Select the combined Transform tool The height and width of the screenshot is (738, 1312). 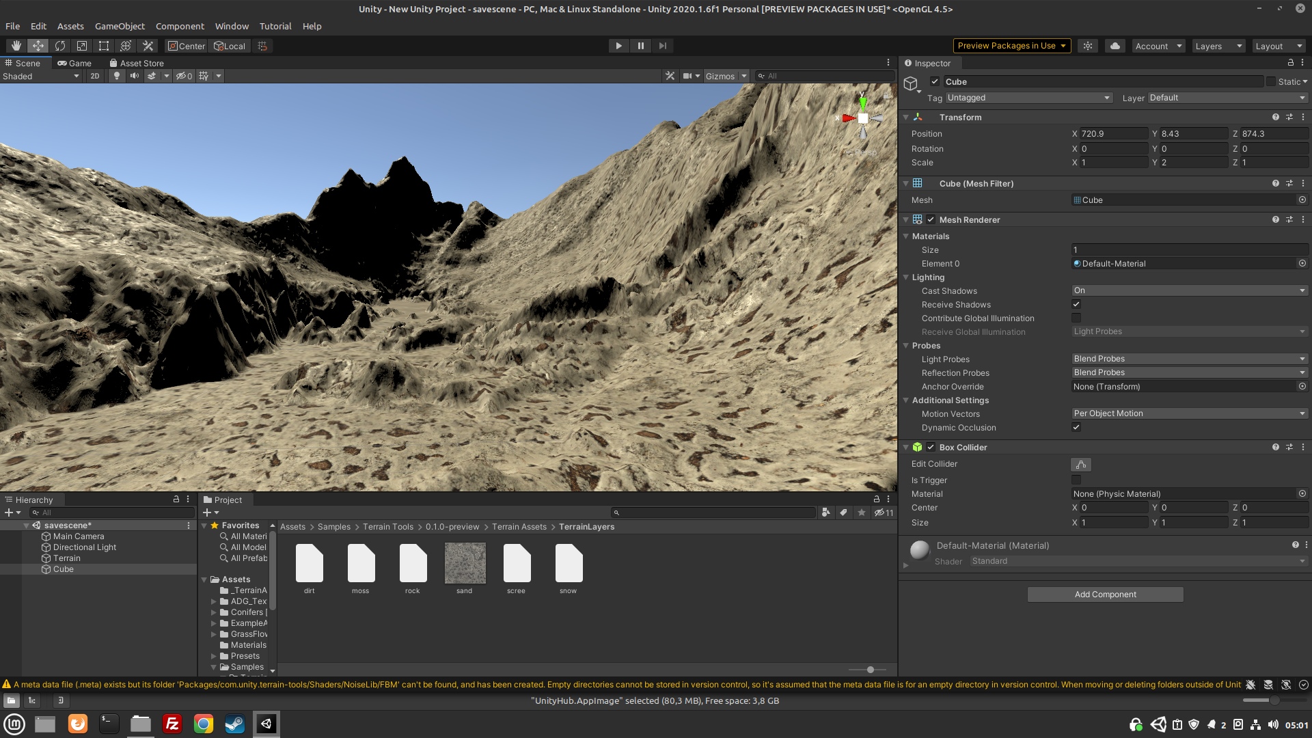tap(126, 46)
